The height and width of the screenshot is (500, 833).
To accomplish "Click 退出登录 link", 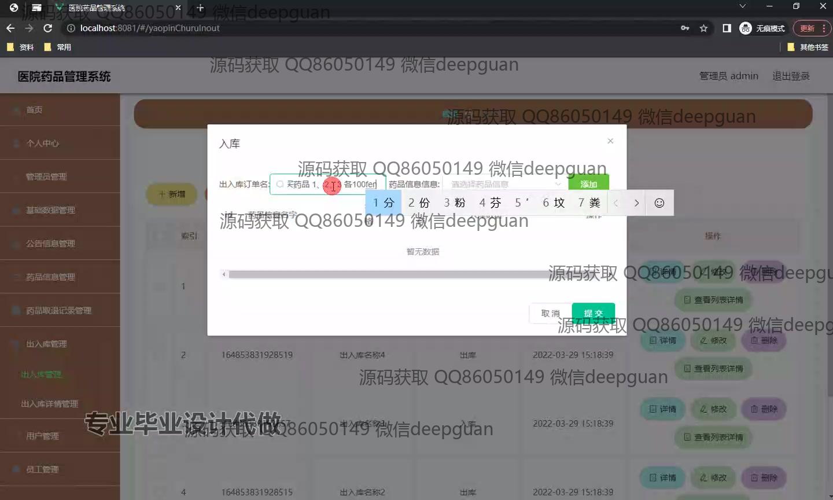I will click(x=791, y=76).
